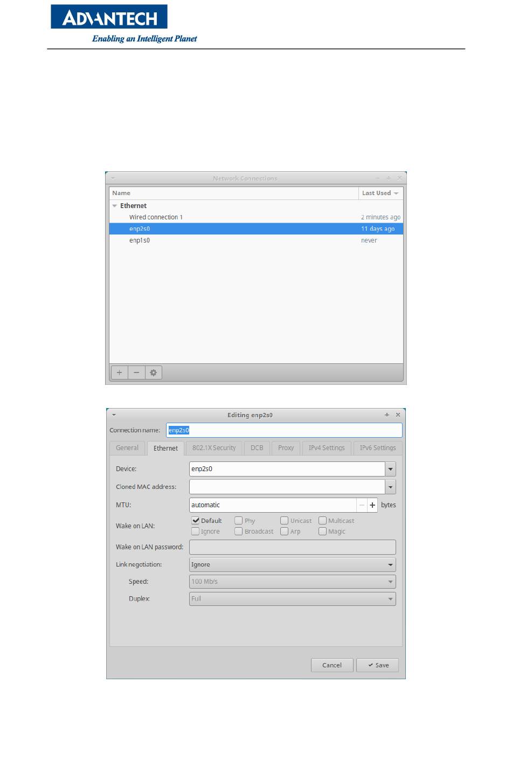The width and height of the screenshot is (512, 759).
Task: Uncheck Default Wake on LAN option
Action: click(x=196, y=521)
